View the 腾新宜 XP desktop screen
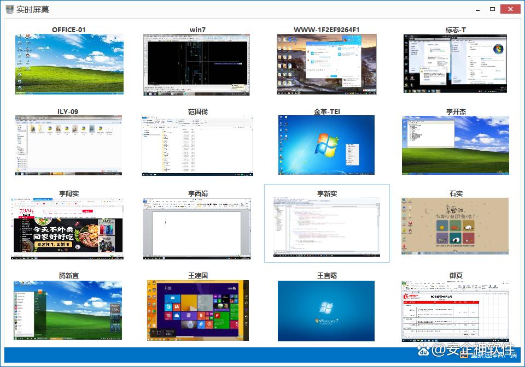The image size is (525, 367). click(x=68, y=310)
